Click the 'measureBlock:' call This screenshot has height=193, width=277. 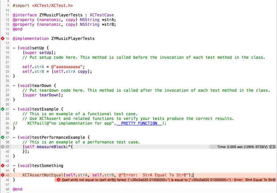(52, 147)
